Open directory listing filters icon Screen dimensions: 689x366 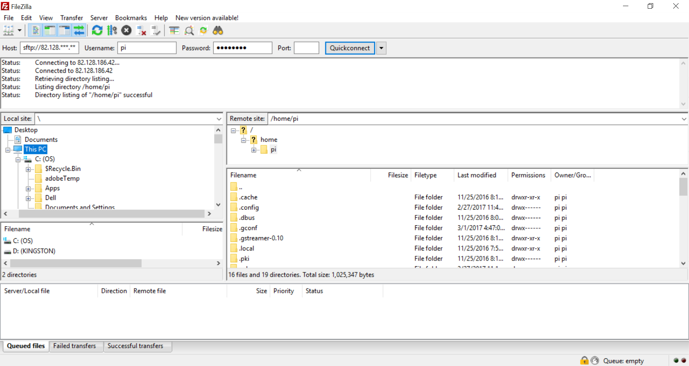click(x=174, y=30)
